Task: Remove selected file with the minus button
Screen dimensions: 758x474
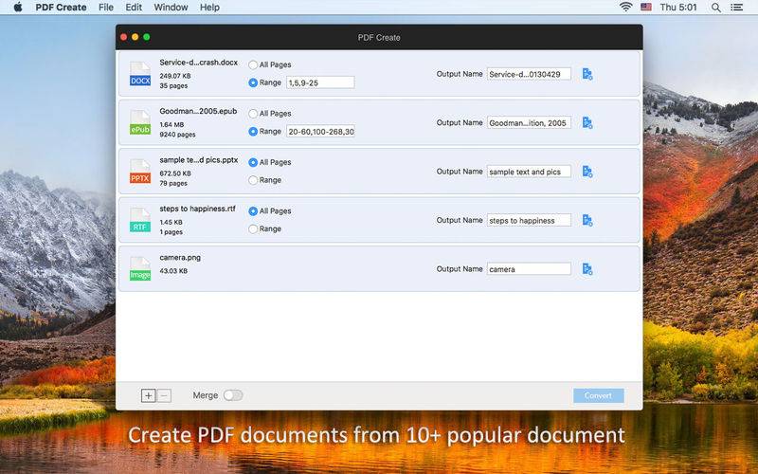Action: pos(164,395)
